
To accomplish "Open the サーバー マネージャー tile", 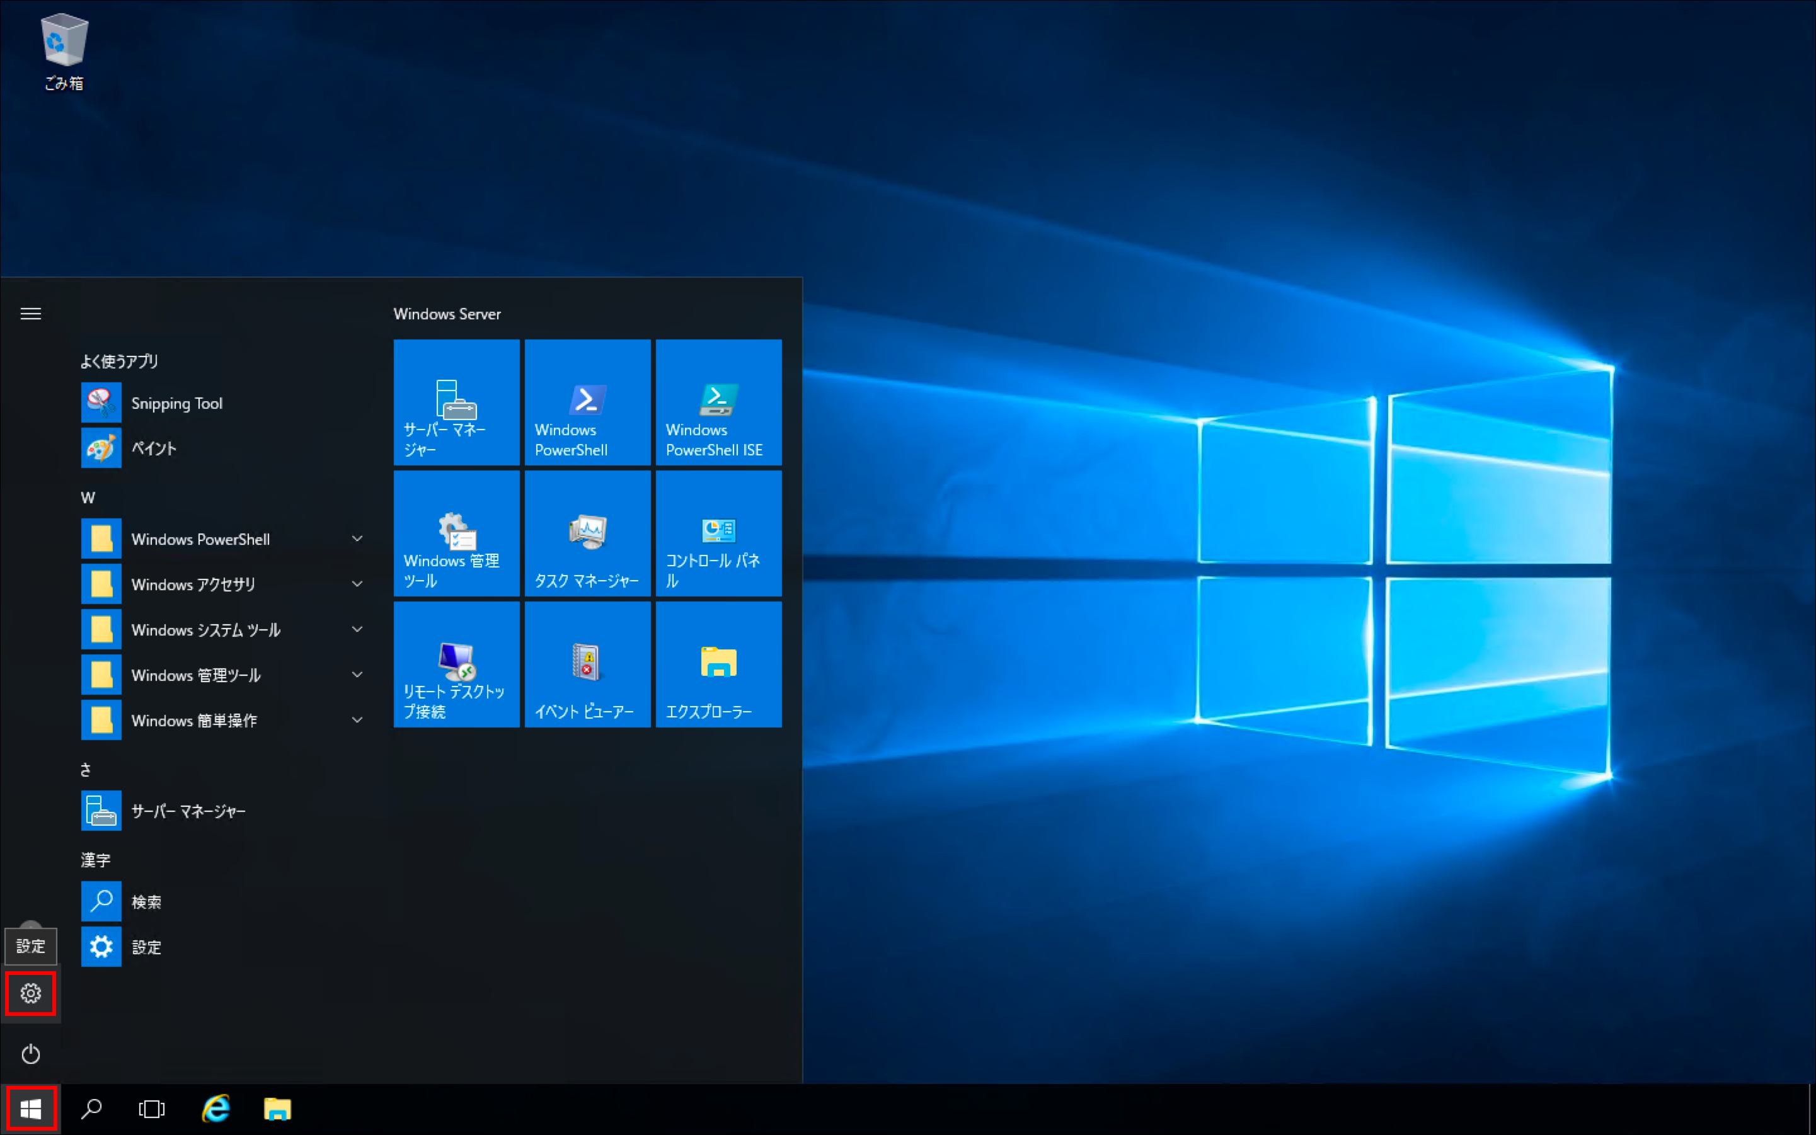I will point(457,402).
